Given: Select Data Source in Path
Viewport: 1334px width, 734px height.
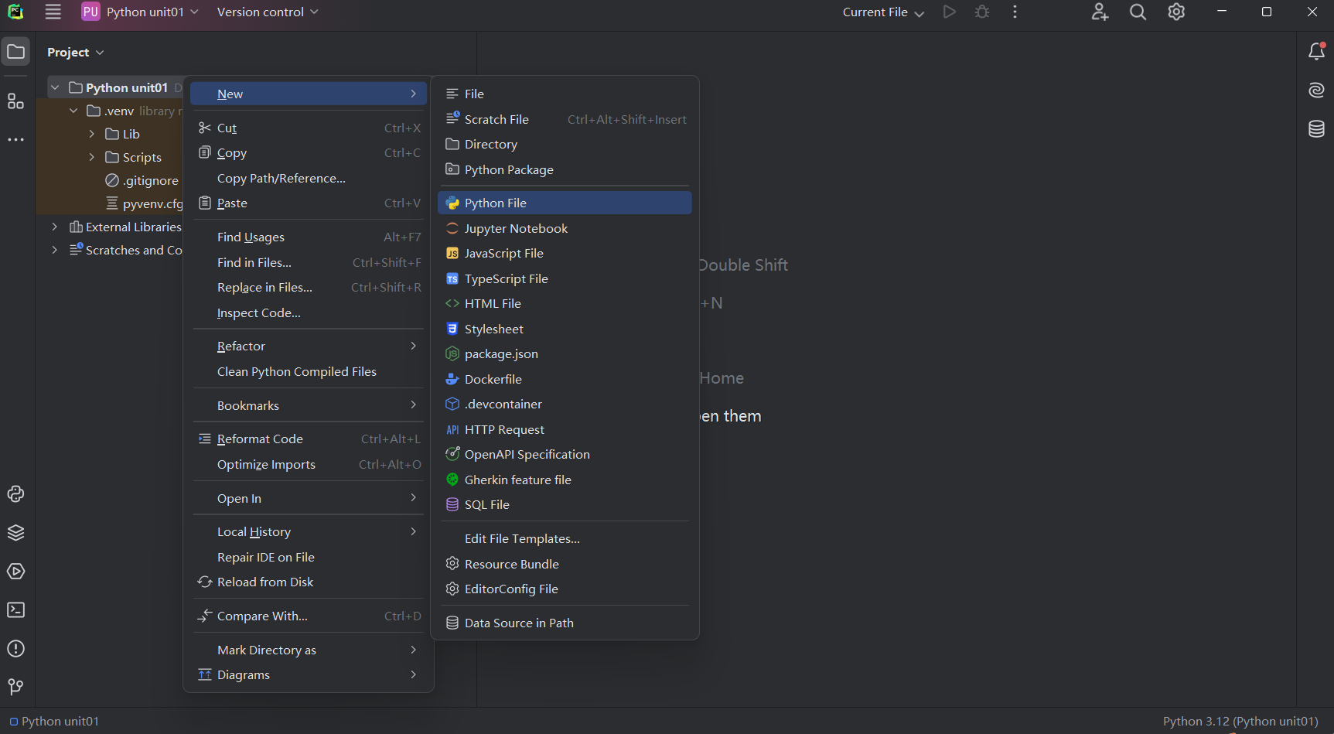Looking at the screenshot, I should coord(565,623).
